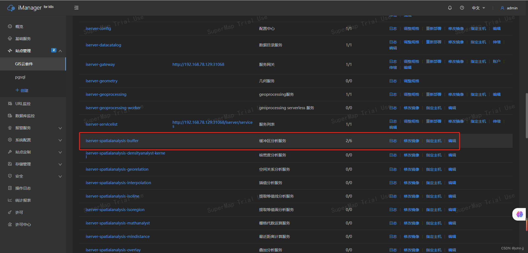This screenshot has width=528, height=253.
Task: Click the 统计报表 chart icon
Action: [10, 200]
